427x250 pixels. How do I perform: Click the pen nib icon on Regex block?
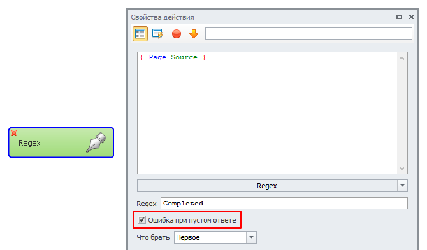pyautogui.click(x=96, y=142)
